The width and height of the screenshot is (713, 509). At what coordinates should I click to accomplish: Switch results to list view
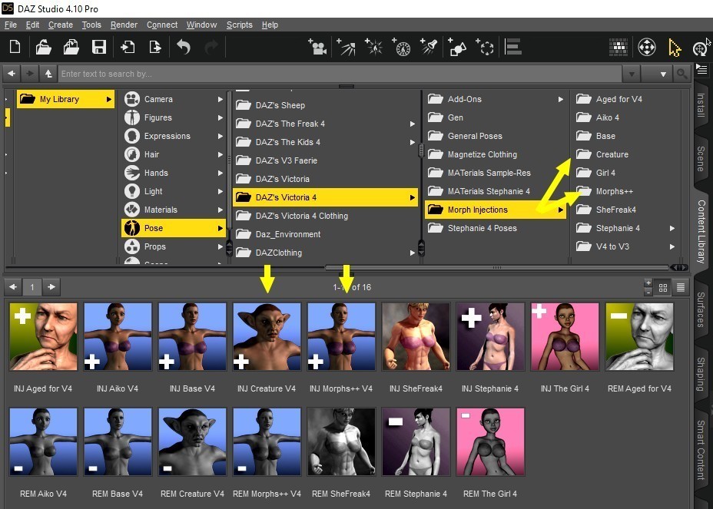tap(681, 287)
